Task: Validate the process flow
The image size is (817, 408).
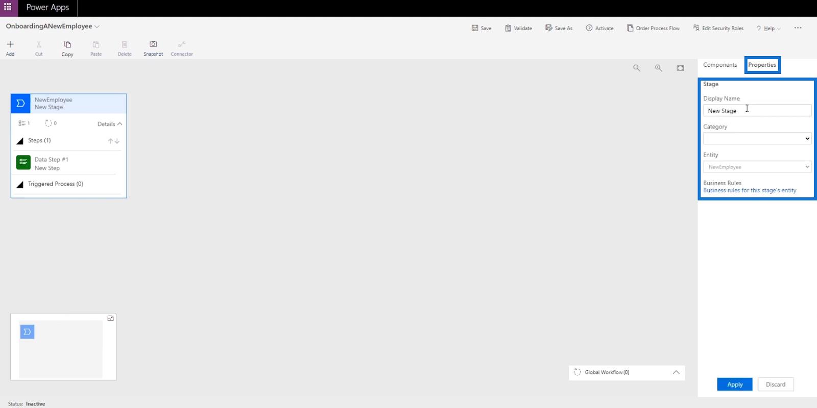Action: [x=518, y=28]
